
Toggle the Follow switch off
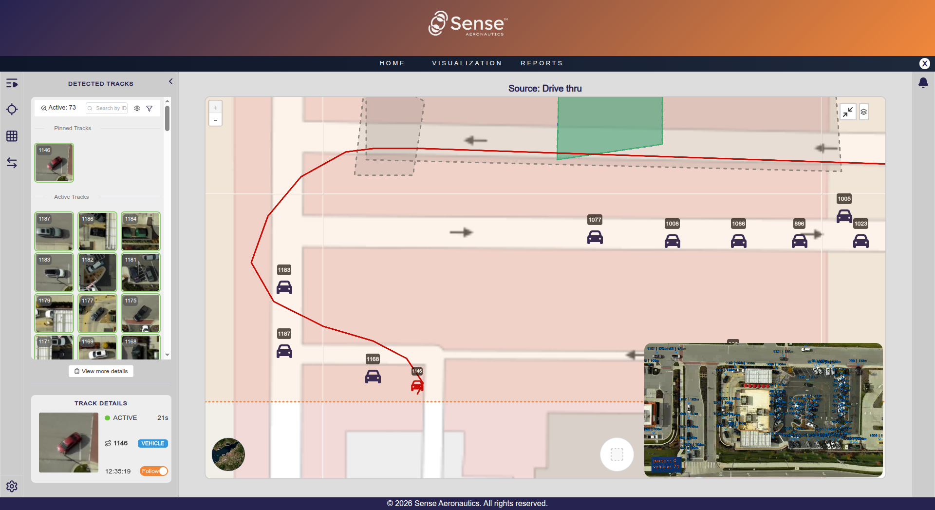[154, 471]
